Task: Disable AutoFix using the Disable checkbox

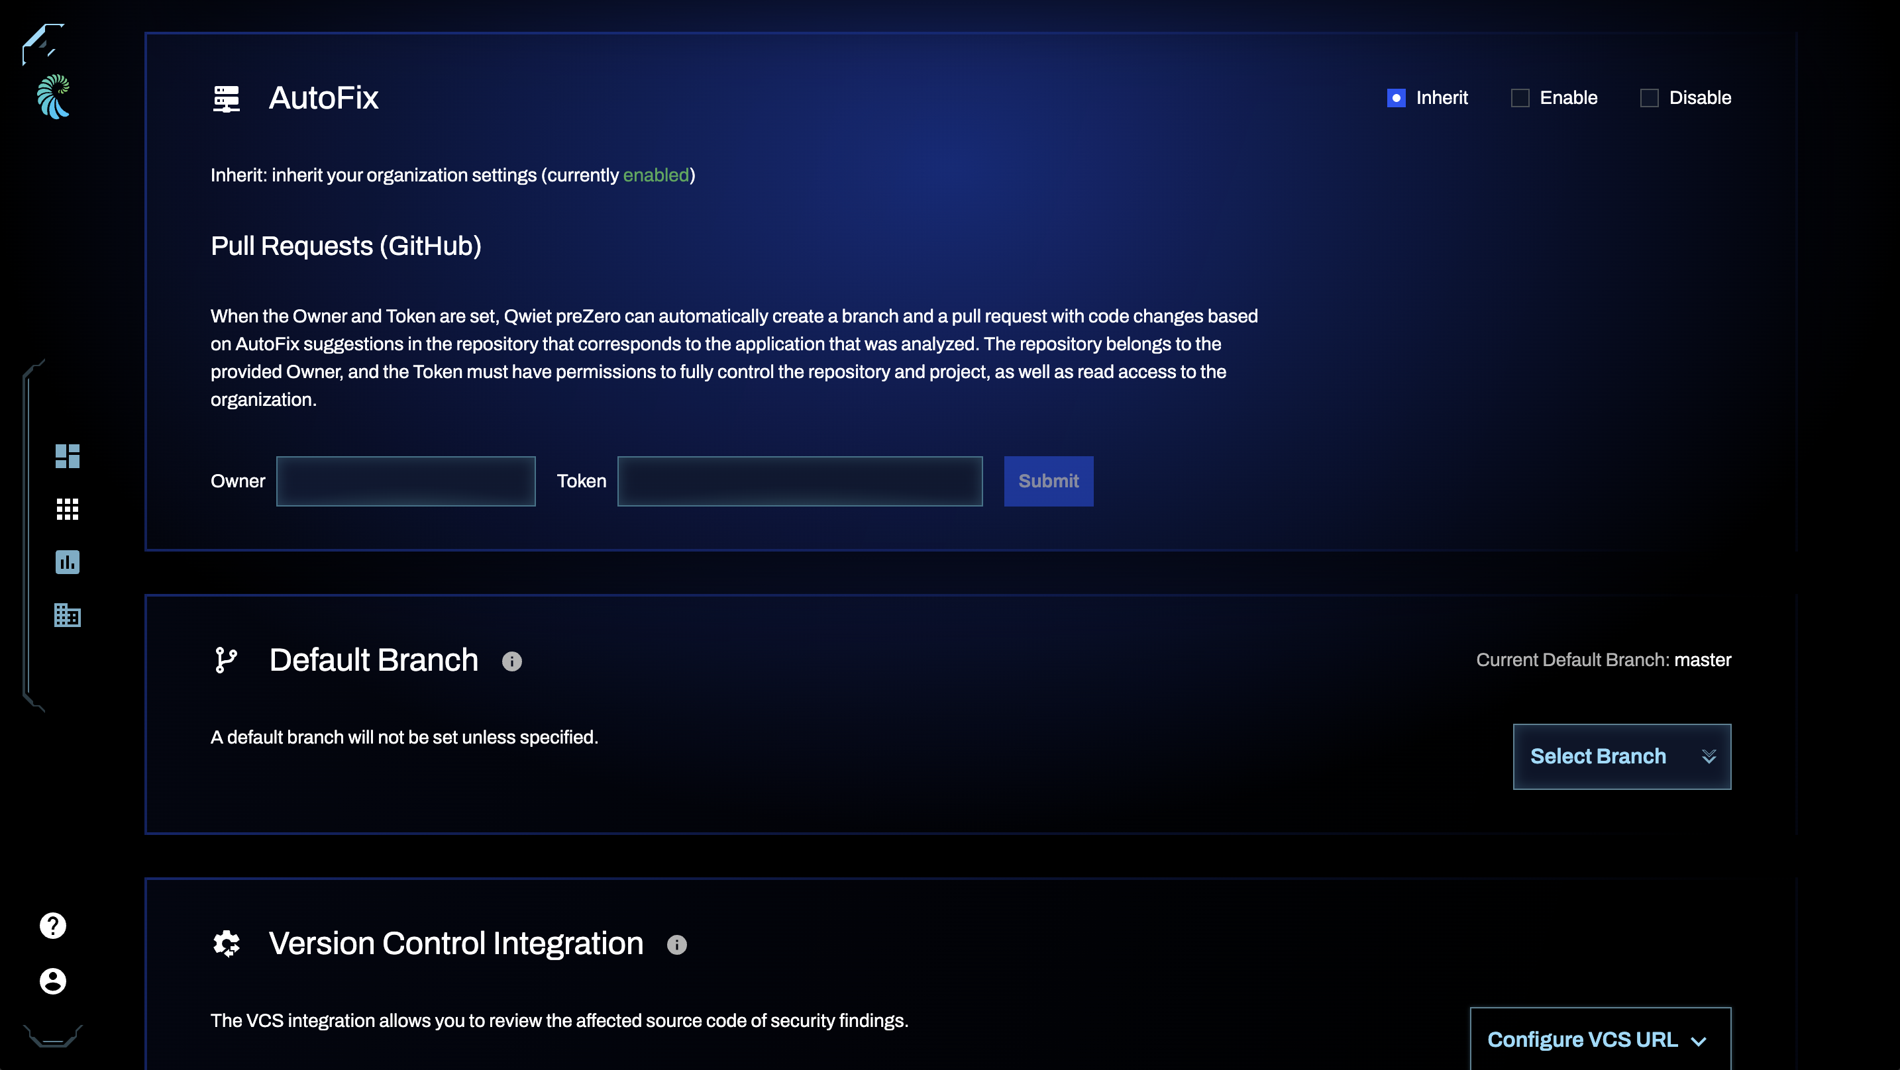Action: point(1650,97)
